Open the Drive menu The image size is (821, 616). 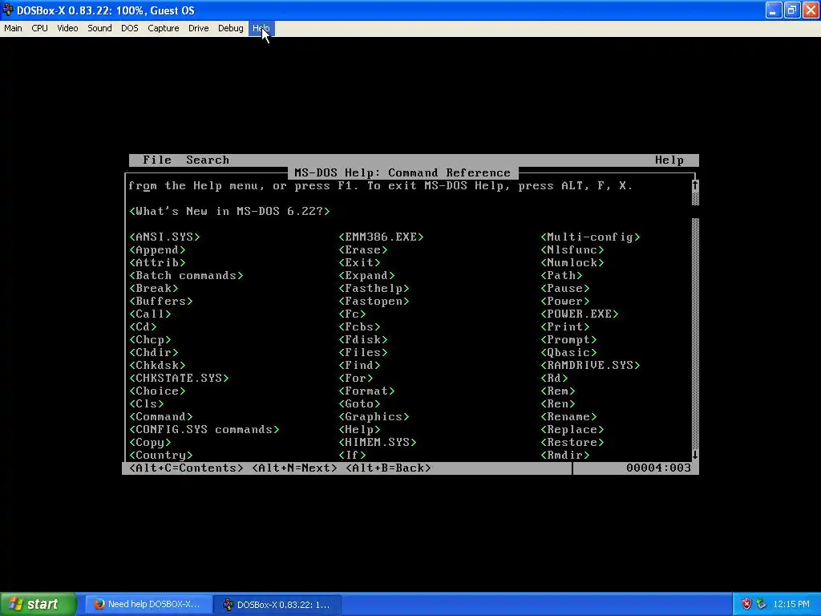[199, 28]
